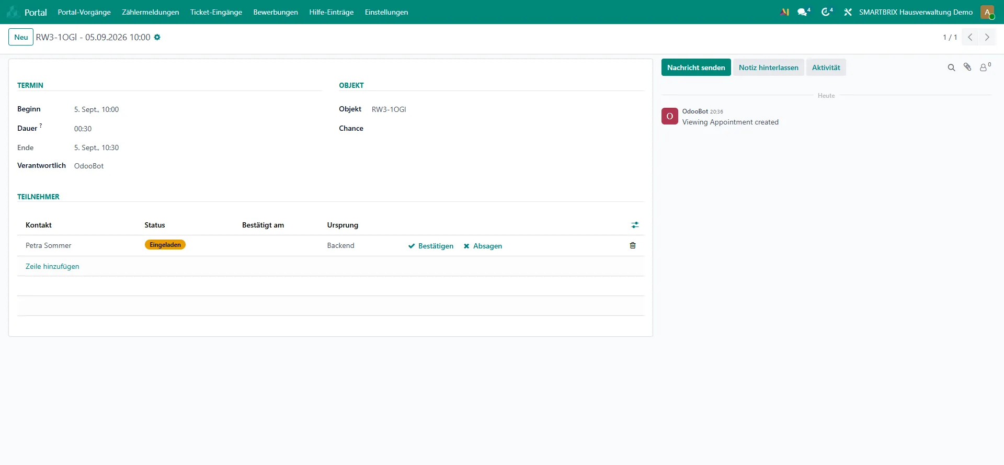
Task: Go to next record arrow
Action: tap(987, 37)
